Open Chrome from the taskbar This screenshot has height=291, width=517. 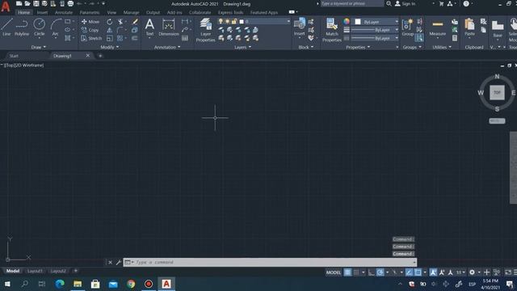pyautogui.click(x=131, y=284)
